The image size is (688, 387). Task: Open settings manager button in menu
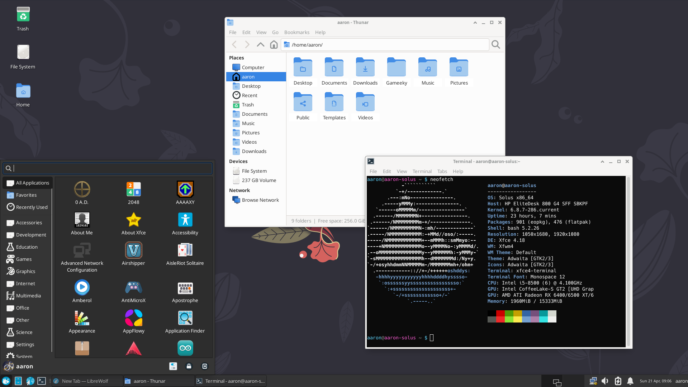click(x=173, y=366)
